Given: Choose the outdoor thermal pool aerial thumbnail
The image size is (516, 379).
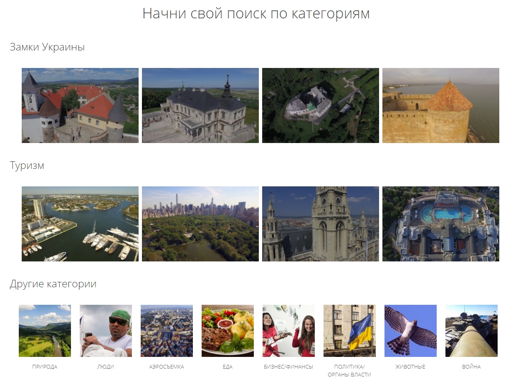Looking at the screenshot, I should pyautogui.click(x=441, y=224).
